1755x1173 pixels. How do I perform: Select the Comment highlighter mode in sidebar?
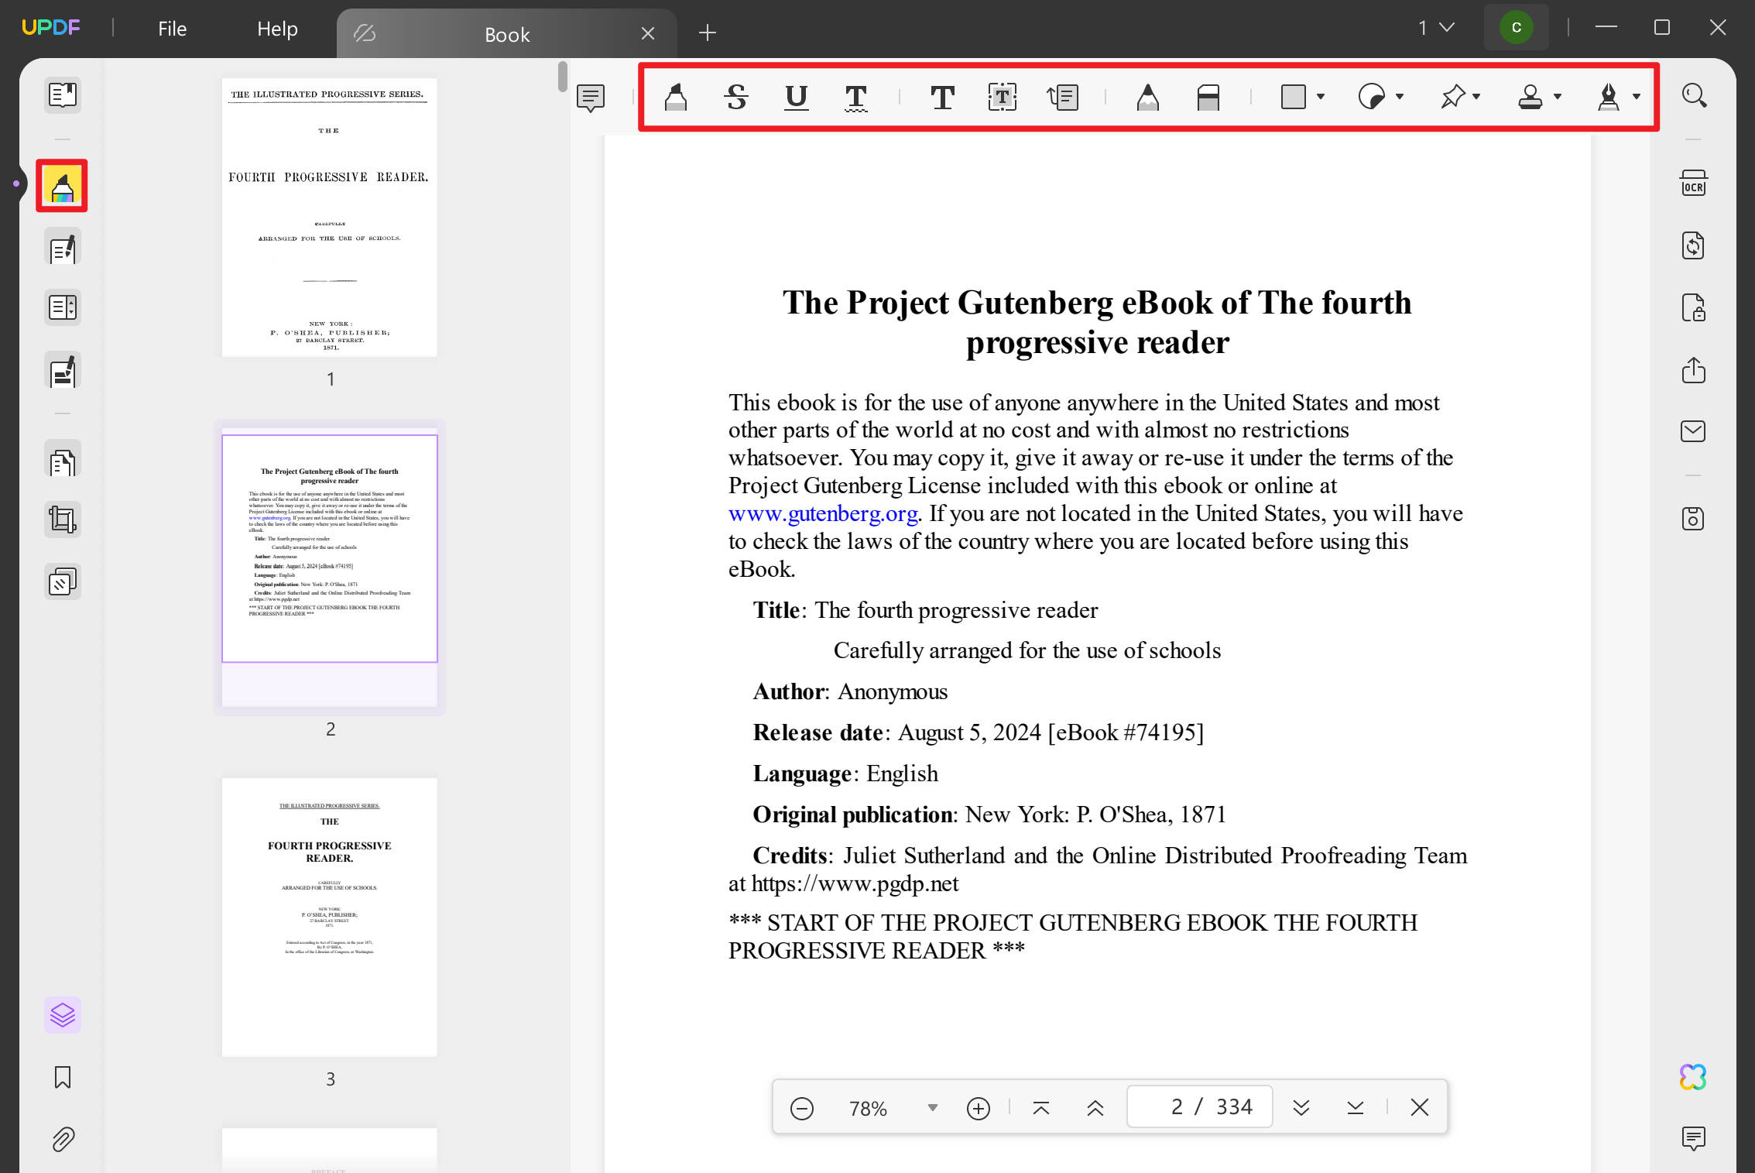[x=62, y=186]
